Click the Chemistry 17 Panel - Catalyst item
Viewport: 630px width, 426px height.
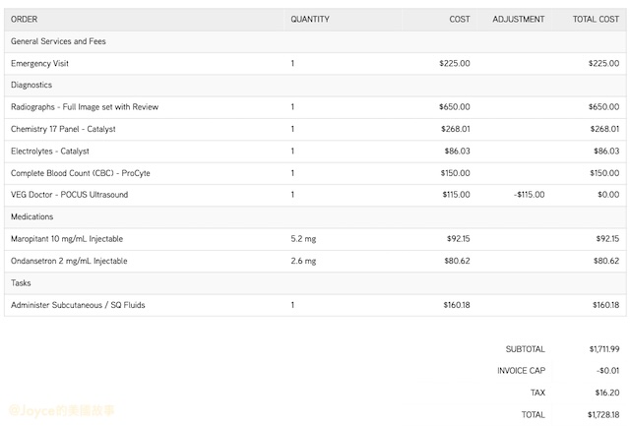click(x=62, y=129)
